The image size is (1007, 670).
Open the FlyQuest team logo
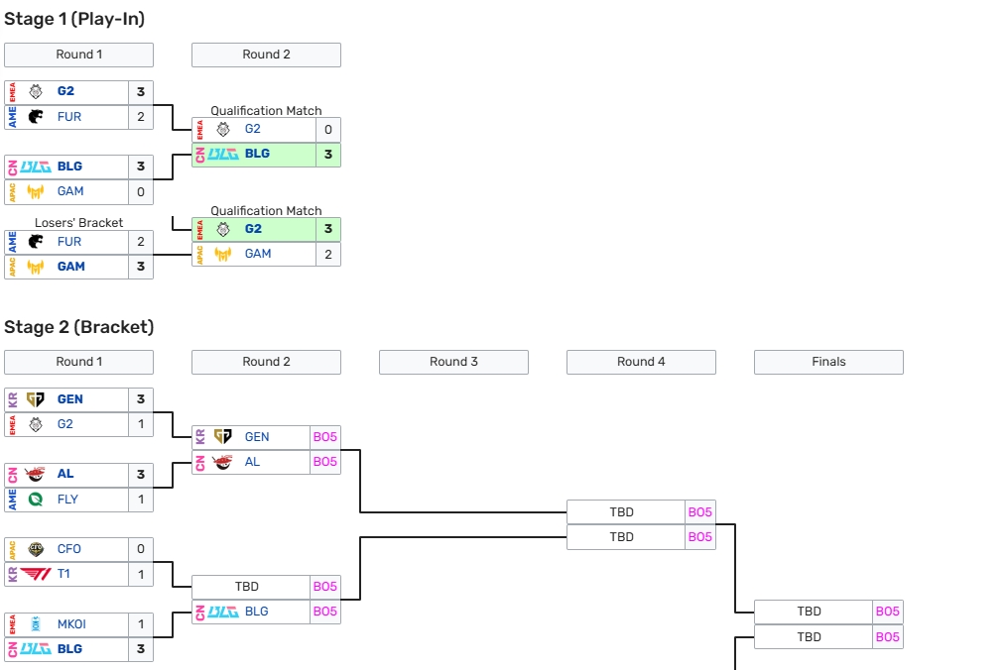click(37, 500)
